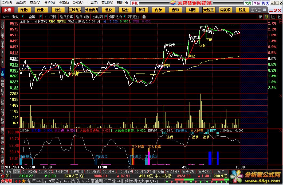Click the 内参 button
This screenshot has height=185, width=283.
(x=159, y=10)
